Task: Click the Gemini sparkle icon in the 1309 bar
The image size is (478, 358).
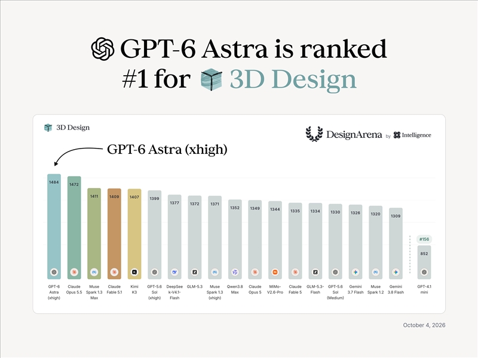Action: click(x=396, y=272)
